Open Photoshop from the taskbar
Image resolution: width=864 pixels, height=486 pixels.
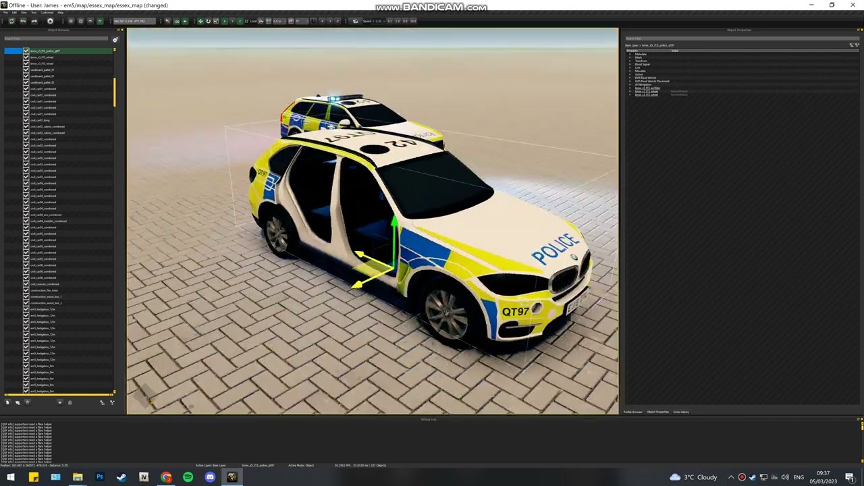(99, 477)
